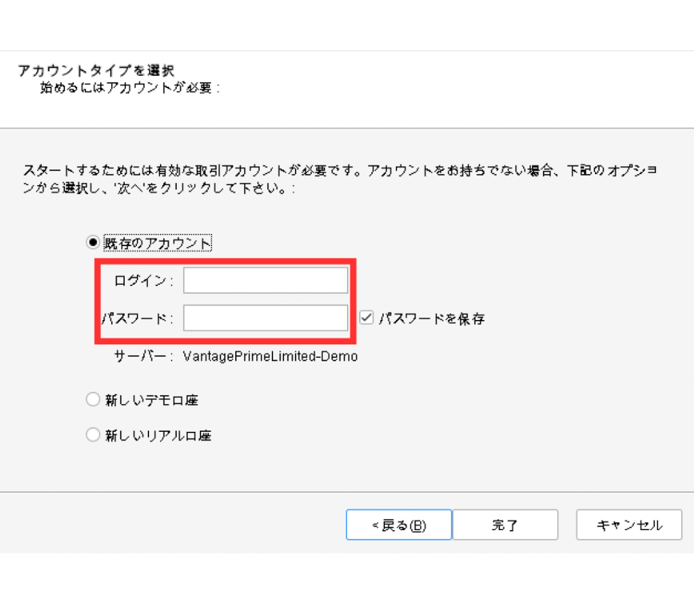Switch to opening a new real account
The height and width of the screenshot is (604, 694).
93,435
